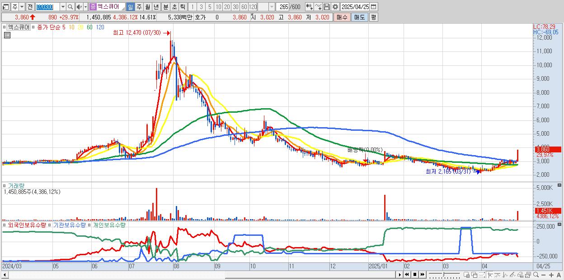The width and height of the screenshot is (564, 280).
Task: Click the 개인보유수량 legend label
Action: 109,225
